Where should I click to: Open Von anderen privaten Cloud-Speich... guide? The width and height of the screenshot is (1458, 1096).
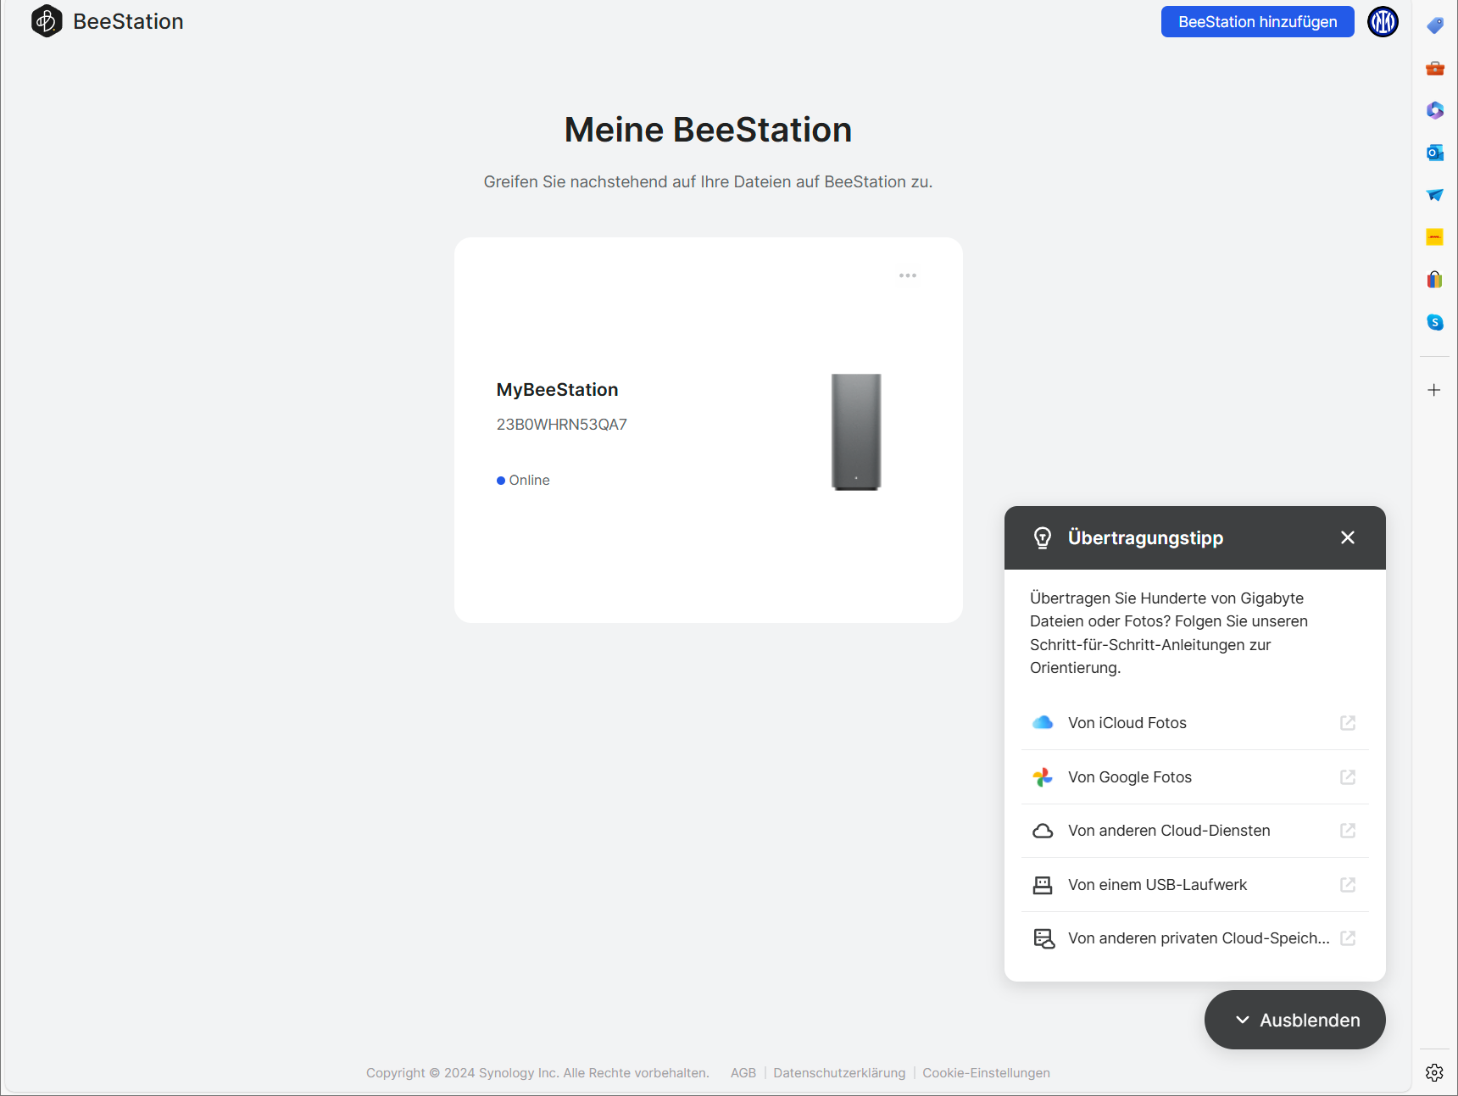[x=1195, y=938]
